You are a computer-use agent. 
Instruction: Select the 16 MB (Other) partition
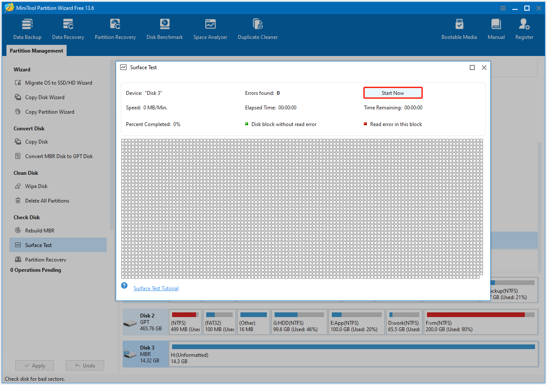254,322
